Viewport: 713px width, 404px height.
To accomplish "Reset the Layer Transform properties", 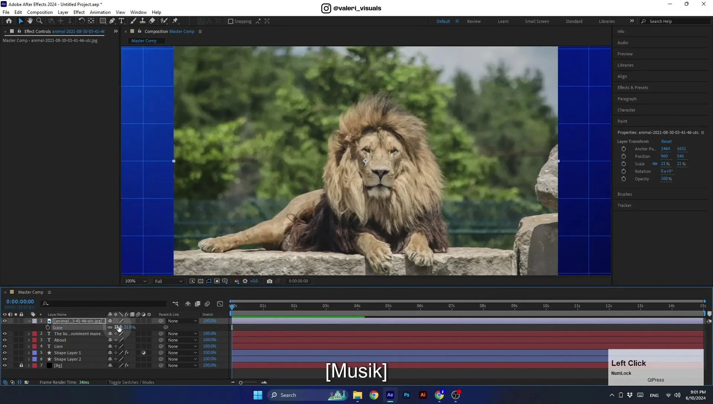I will coord(666,141).
